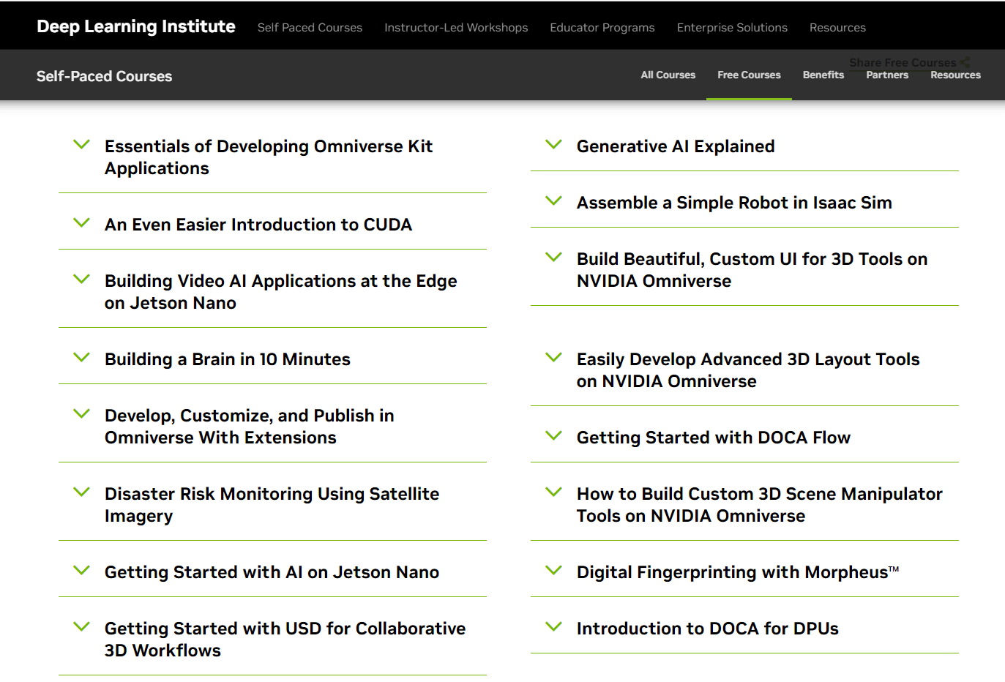Open An Even Easier Introduction to CUDA title

click(258, 225)
